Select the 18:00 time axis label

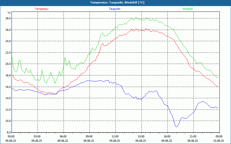167,137
